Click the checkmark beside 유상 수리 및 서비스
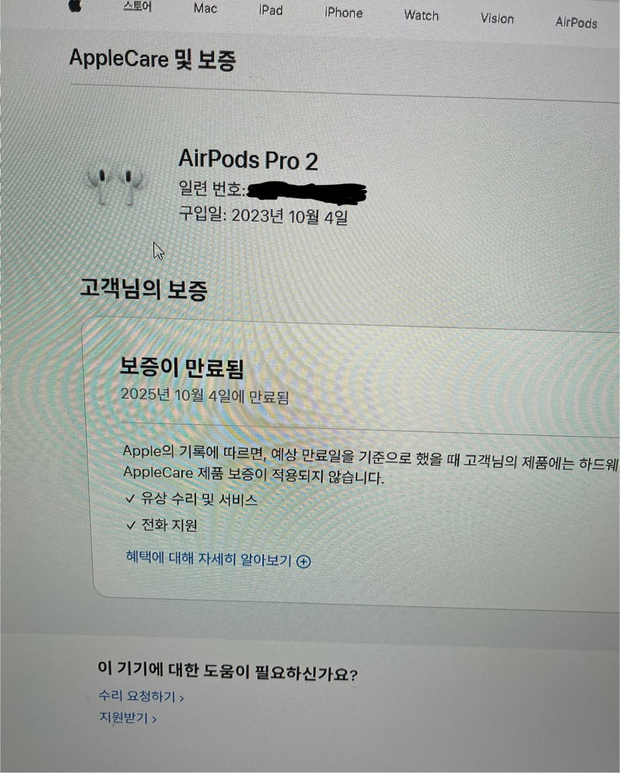 pos(130,499)
